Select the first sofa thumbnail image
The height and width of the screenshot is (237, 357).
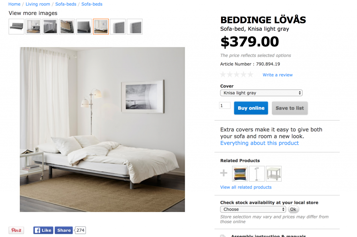[16, 26]
